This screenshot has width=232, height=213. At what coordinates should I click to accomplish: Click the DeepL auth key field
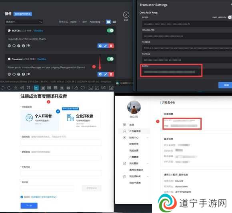(x=187, y=24)
